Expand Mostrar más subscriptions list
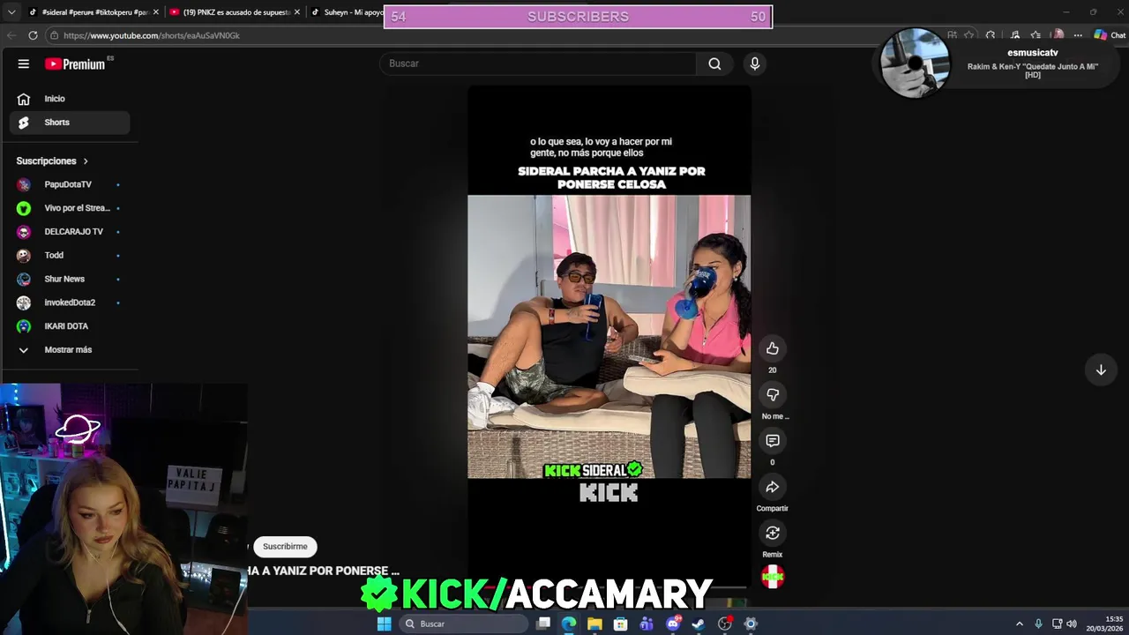1129x635 pixels. pyautogui.click(x=70, y=350)
